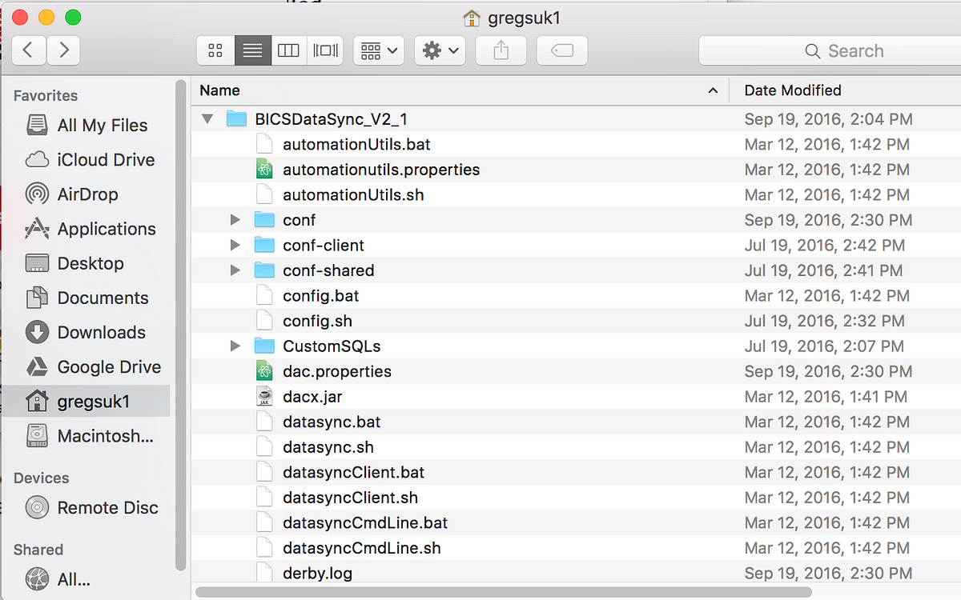Image resolution: width=961 pixels, height=600 pixels.
Task: Open Google Drive in the sidebar
Action: pos(109,367)
